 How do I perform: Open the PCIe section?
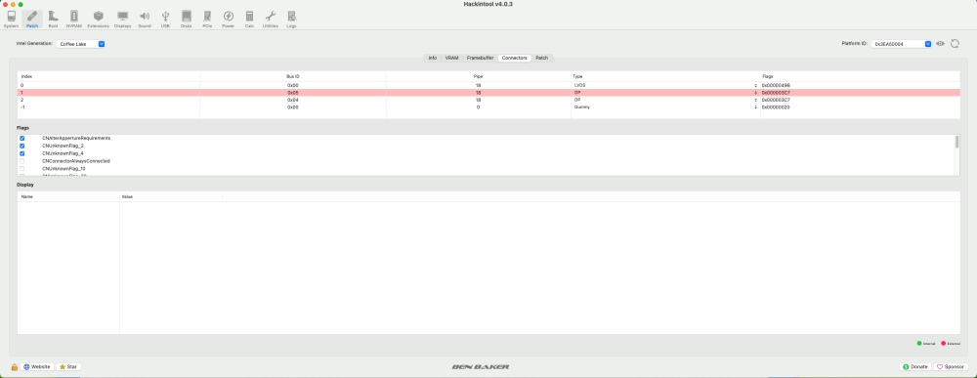(x=207, y=20)
